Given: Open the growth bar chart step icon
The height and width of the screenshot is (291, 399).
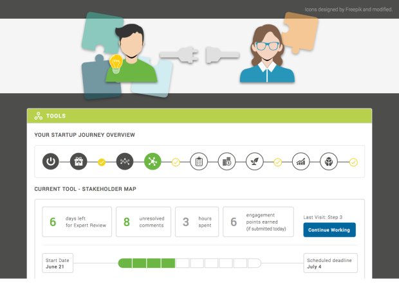Looking at the screenshot, I should 301,161.
